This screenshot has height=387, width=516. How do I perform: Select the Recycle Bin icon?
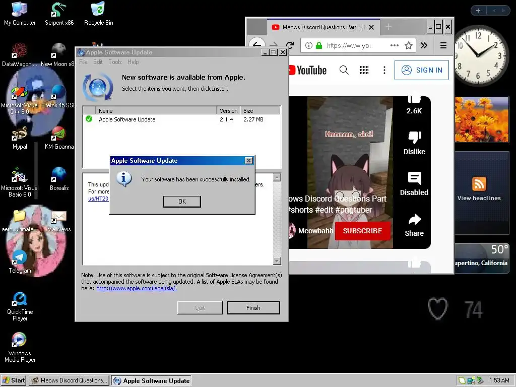(98, 14)
